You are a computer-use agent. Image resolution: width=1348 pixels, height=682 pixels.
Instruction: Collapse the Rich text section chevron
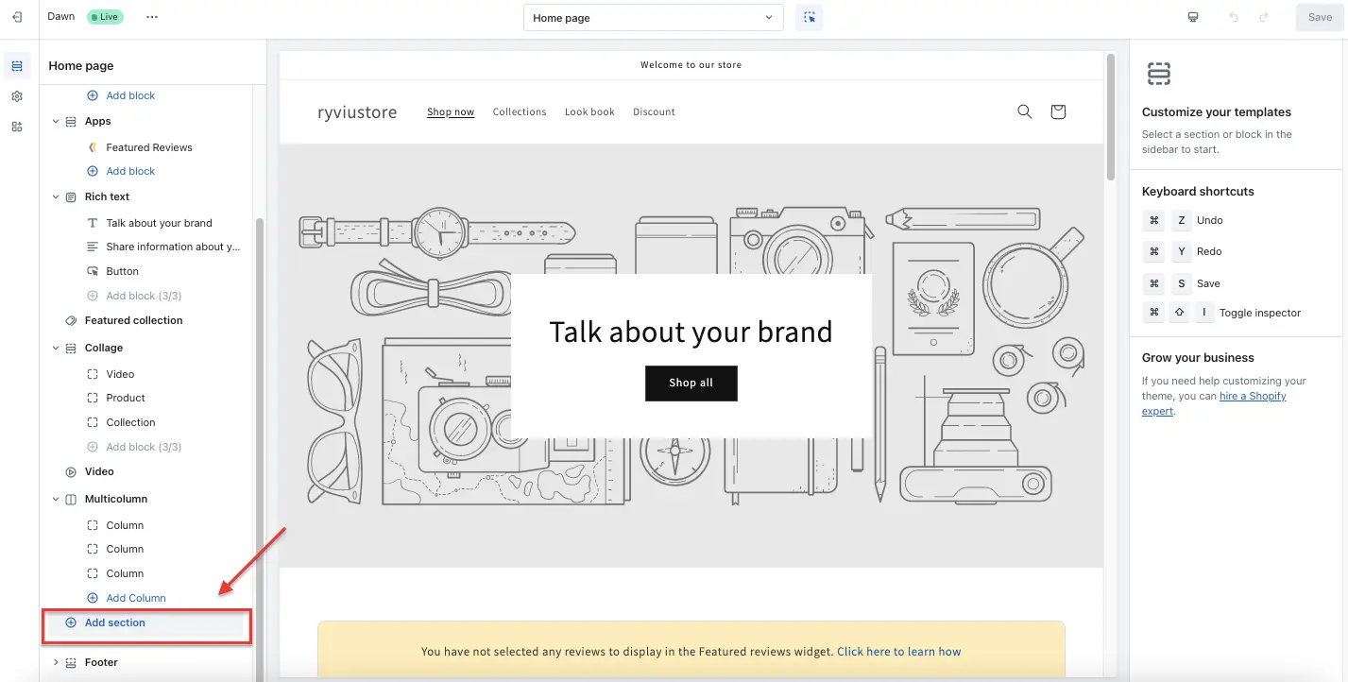point(55,196)
